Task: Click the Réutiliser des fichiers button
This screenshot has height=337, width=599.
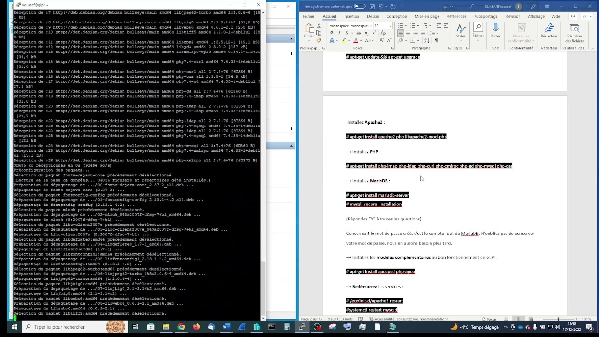Action: (x=574, y=33)
